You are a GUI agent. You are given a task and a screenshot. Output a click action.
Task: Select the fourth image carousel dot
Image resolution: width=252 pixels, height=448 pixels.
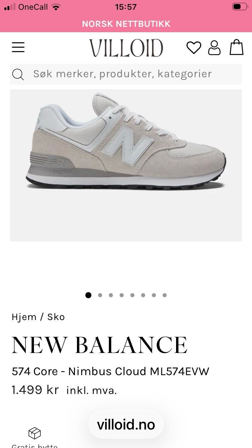pos(122,295)
